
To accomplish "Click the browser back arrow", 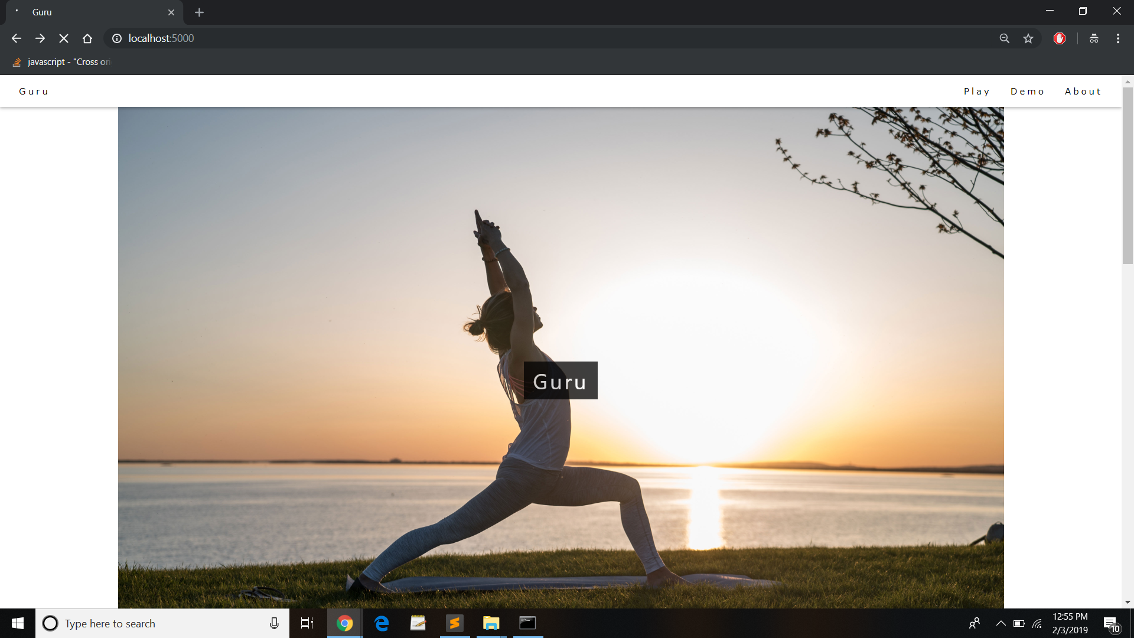I will tap(17, 38).
